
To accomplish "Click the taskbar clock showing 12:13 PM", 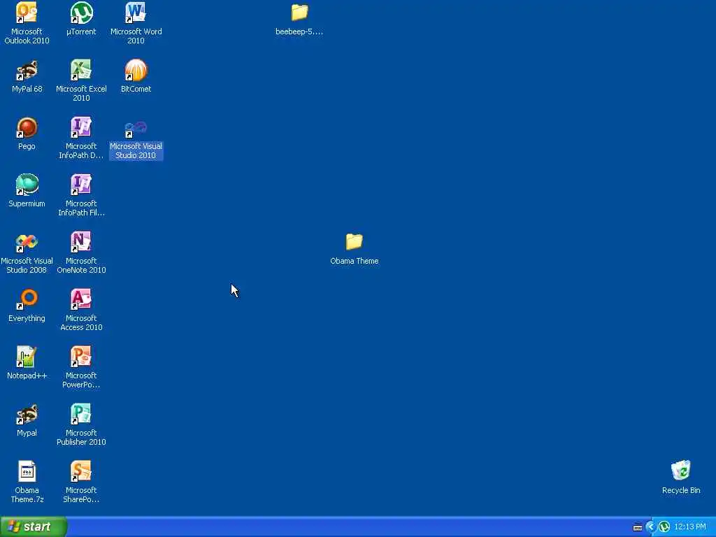I will pos(690,527).
